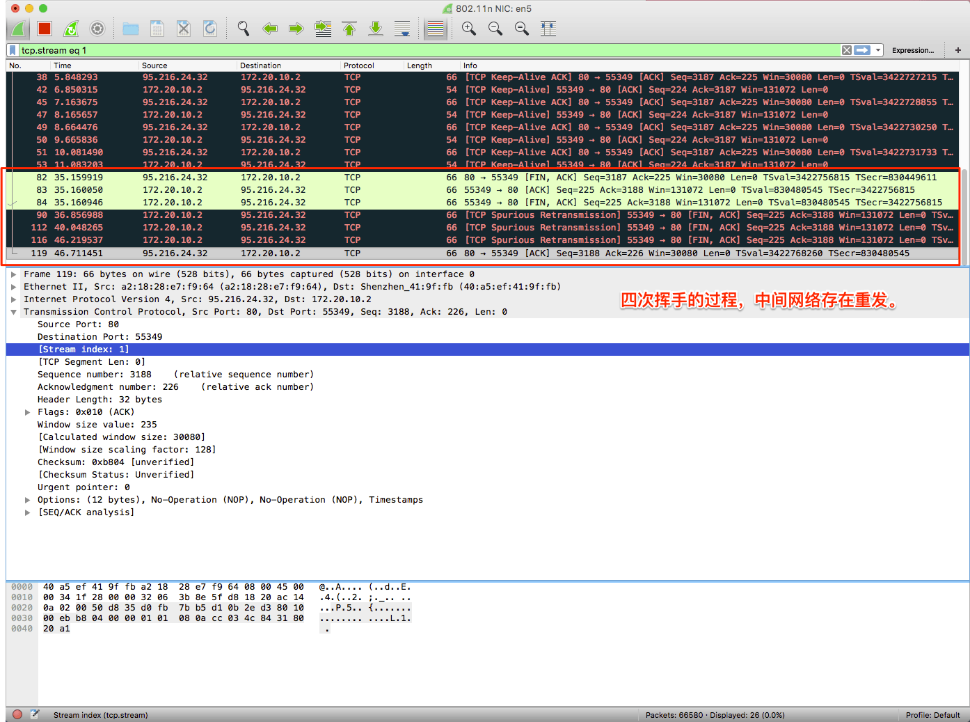Jump to first packet icon

pyautogui.click(x=349, y=29)
